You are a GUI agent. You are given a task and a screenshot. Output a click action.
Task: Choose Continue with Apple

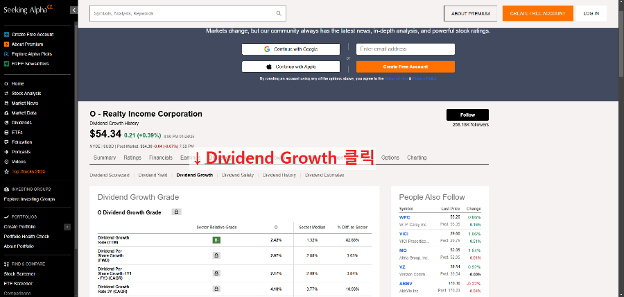[x=291, y=67]
